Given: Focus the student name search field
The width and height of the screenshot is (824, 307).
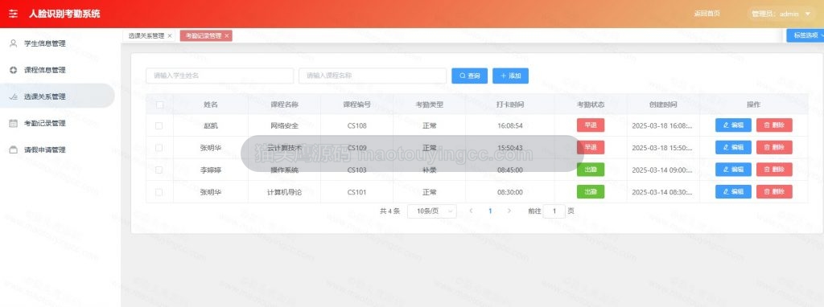Looking at the screenshot, I should [x=220, y=76].
